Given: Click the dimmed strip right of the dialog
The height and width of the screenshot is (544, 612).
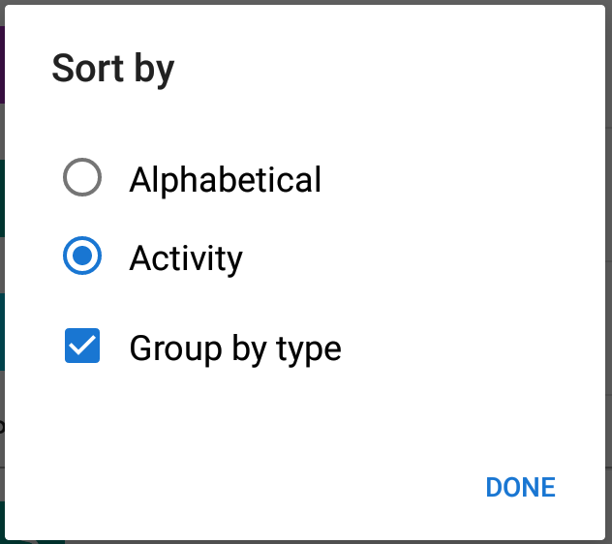Looking at the screenshot, I should (x=608, y=271).
